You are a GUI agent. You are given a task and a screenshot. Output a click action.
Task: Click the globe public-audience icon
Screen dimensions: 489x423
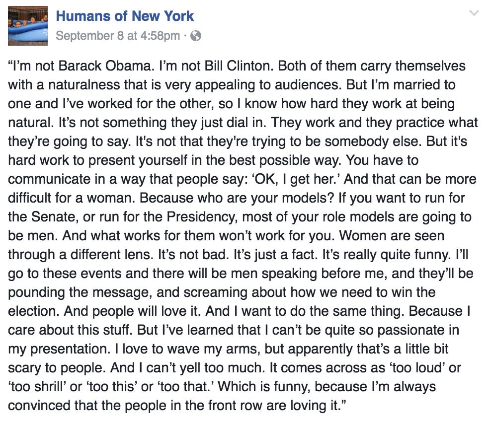click(196, 36)
